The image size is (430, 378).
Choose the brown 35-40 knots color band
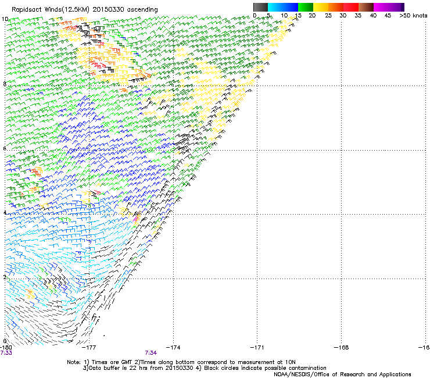click(366, 7)
